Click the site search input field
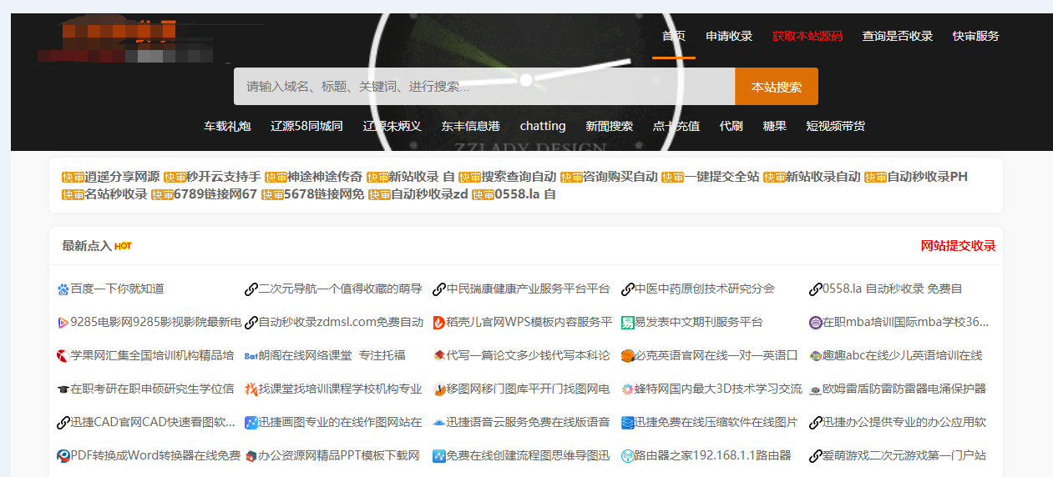Image resolution: width=1053 pixels, height=477 pixels. (484, 87)
